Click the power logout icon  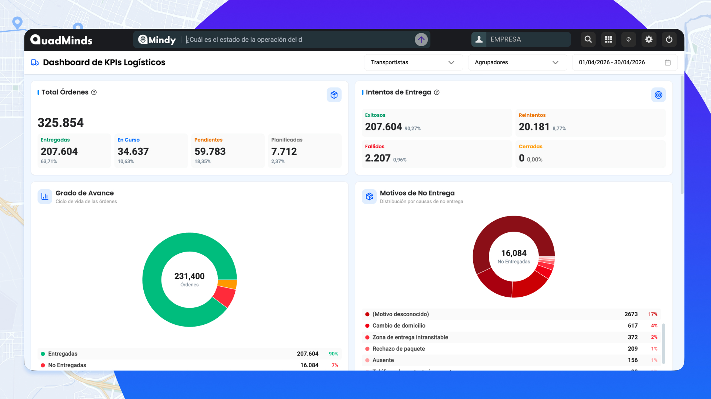tap(669, 40)
